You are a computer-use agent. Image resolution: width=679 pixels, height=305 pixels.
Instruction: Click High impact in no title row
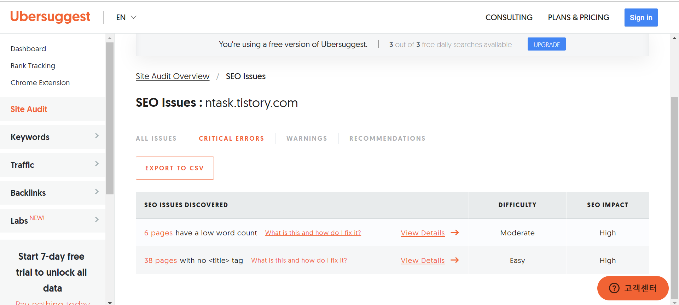pos(608,260)
